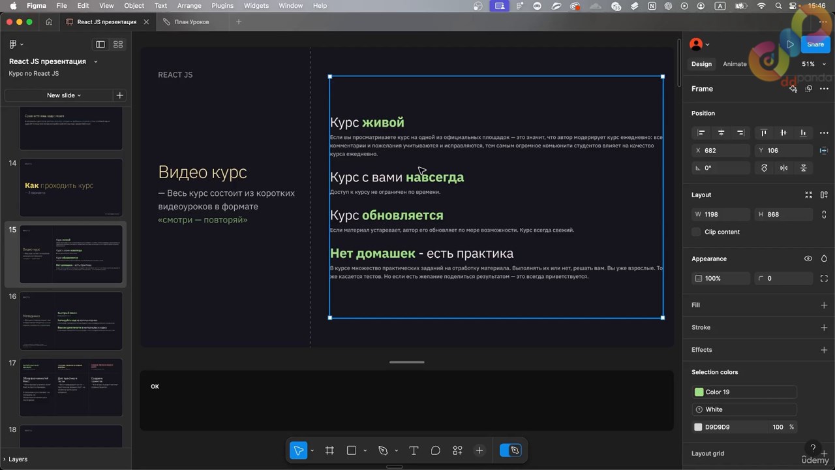
Task: Align selection horizontal centers
Action: 721,133
